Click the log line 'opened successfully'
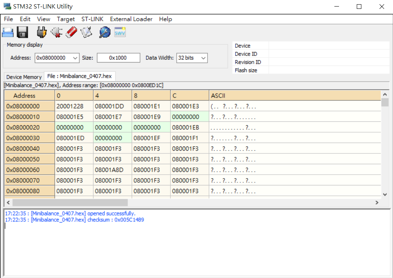 pyautogui.click(x=70, y=214)
